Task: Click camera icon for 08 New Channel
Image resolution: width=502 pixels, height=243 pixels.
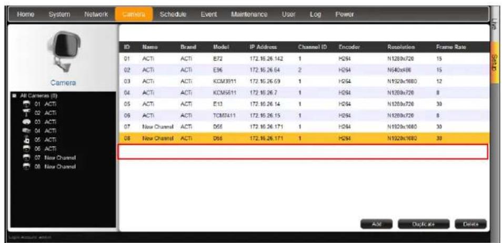Action: [26, 167]
